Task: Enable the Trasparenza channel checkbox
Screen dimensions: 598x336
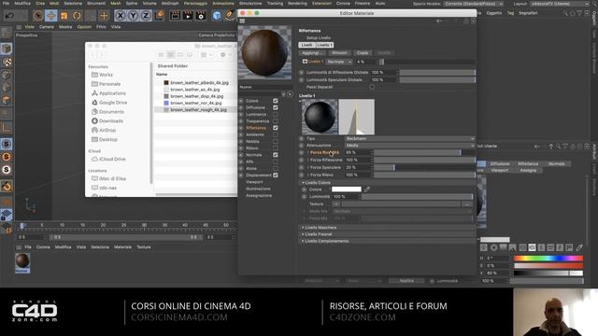Action: coord(276,121)
